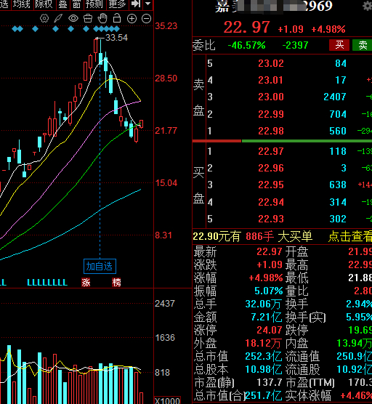This screenshot has height=404, width=372.
Task: Click the arrow-to-bar icon in toolbar
Action: pos(136,4)
